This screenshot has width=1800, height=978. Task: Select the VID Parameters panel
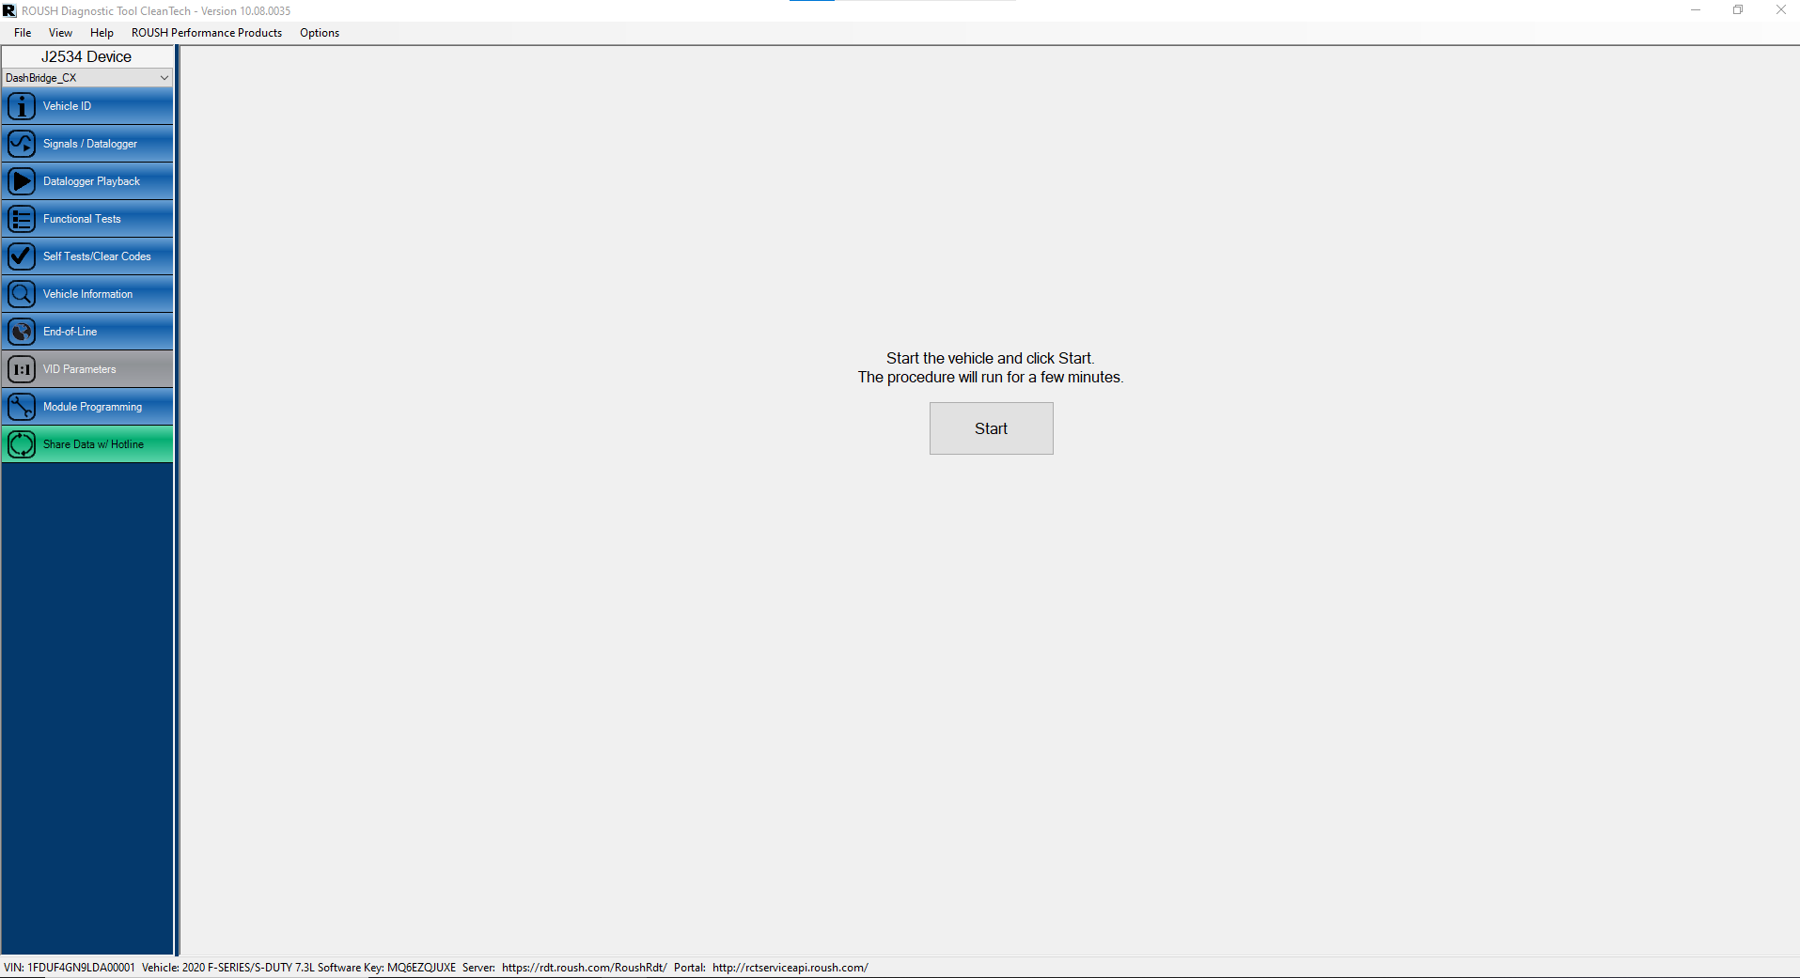coord(86,368)
